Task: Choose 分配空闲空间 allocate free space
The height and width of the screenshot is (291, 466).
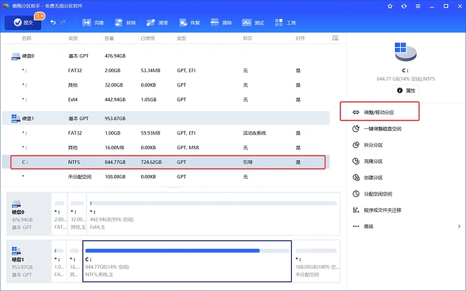Action: click(378, 194)
